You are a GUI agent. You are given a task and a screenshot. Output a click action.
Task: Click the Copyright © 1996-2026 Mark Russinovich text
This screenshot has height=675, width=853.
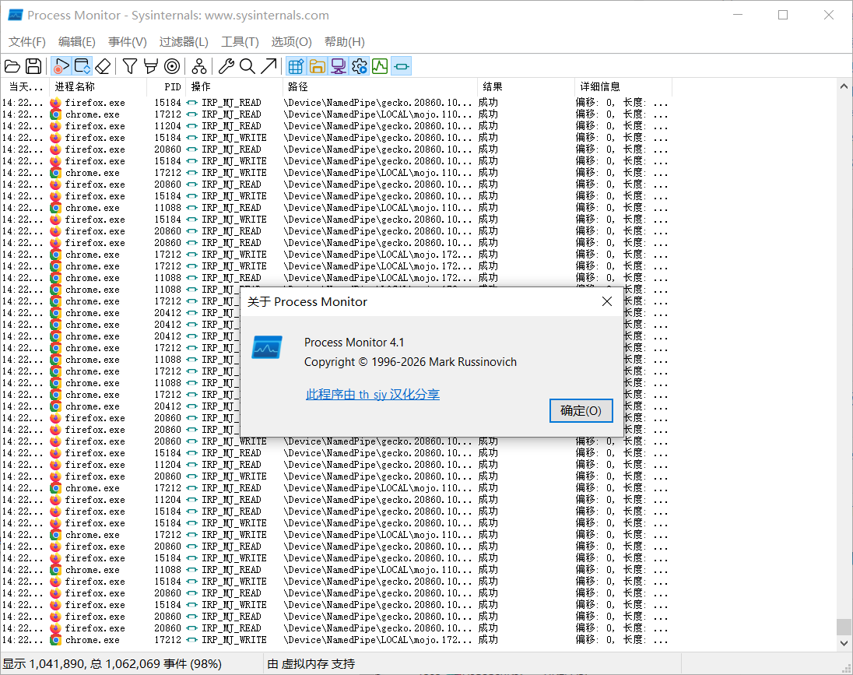point(410,362)
